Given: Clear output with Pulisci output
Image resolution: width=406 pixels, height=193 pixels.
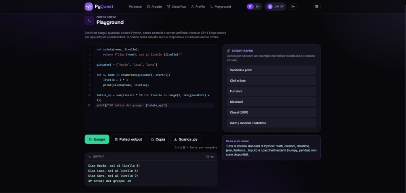Looking at the screenshot, I should (x=128, y=139).
